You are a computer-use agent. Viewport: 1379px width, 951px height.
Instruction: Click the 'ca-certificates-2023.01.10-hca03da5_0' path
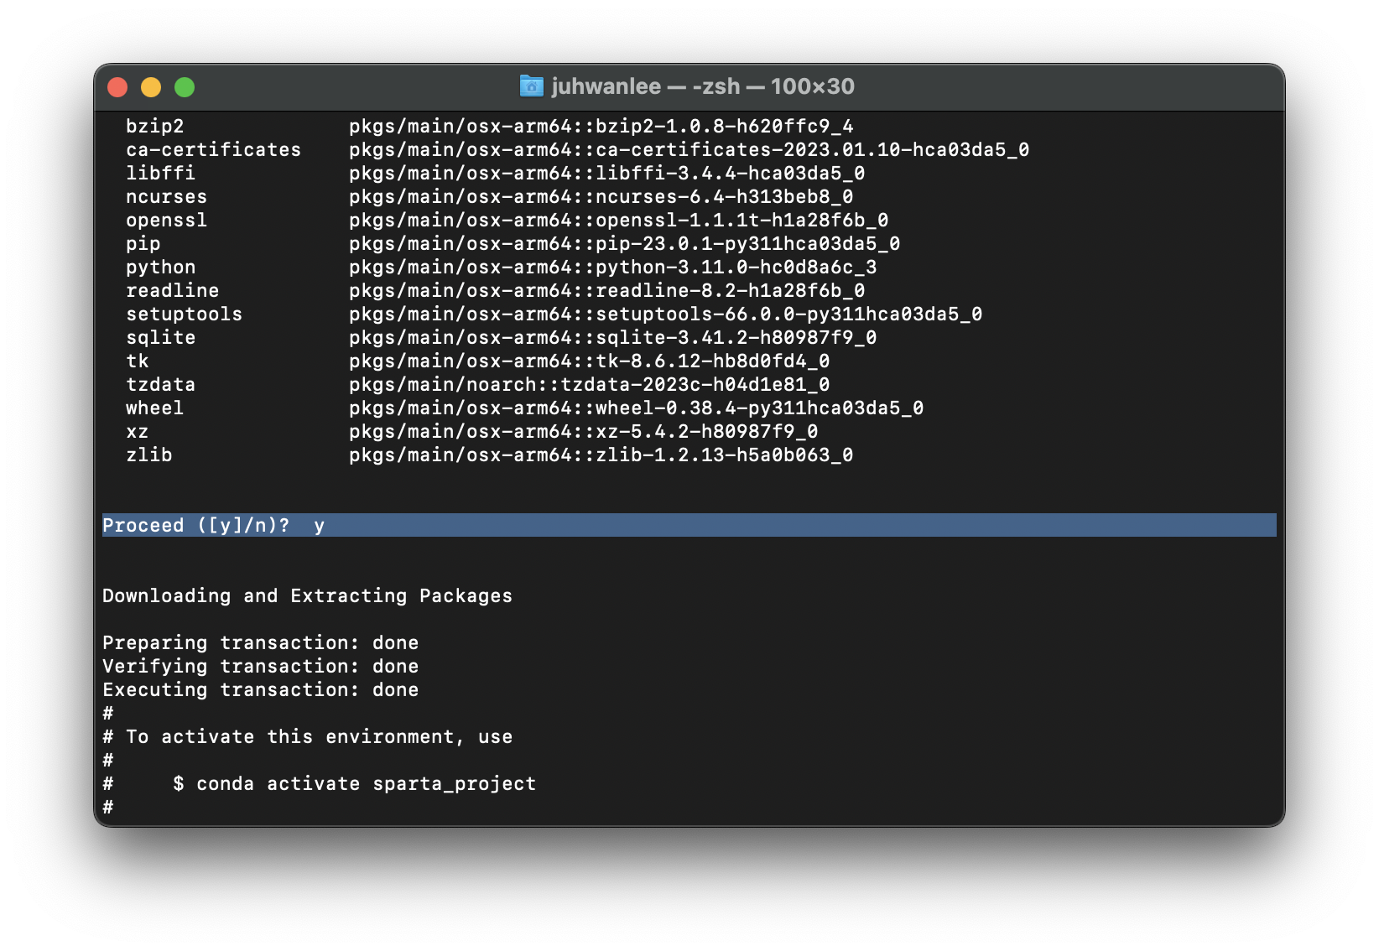tap(813, 150)
